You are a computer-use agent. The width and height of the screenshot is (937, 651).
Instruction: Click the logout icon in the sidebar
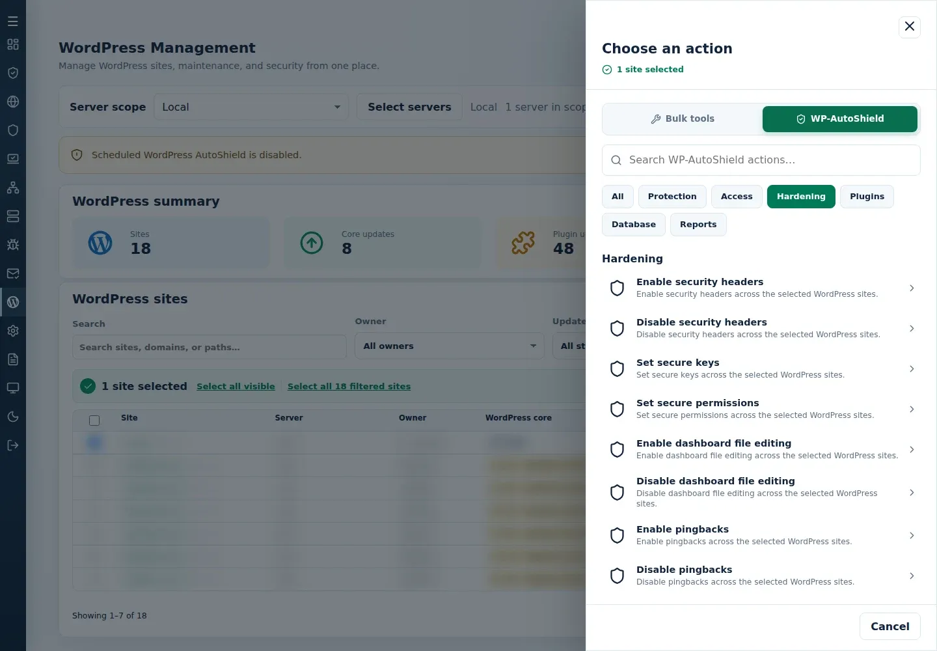pyautogui.click(x=13, y=445)
